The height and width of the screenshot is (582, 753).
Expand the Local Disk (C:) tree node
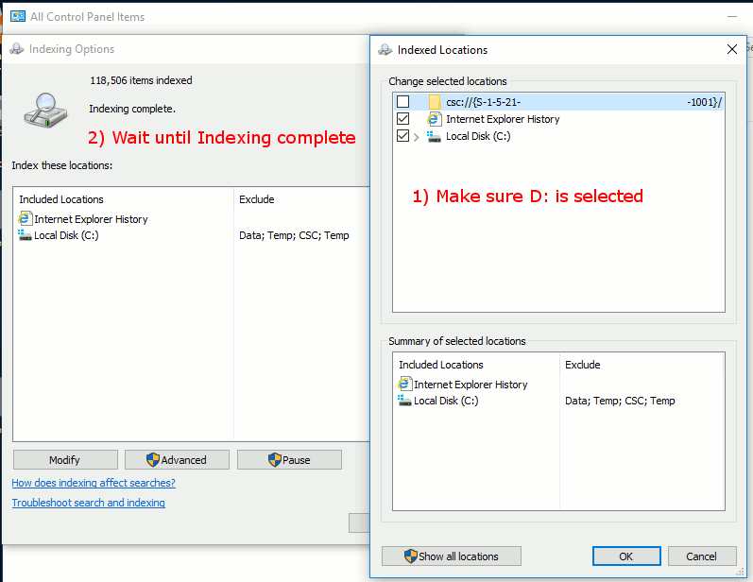pyautogui.click(x=417, y=137)
